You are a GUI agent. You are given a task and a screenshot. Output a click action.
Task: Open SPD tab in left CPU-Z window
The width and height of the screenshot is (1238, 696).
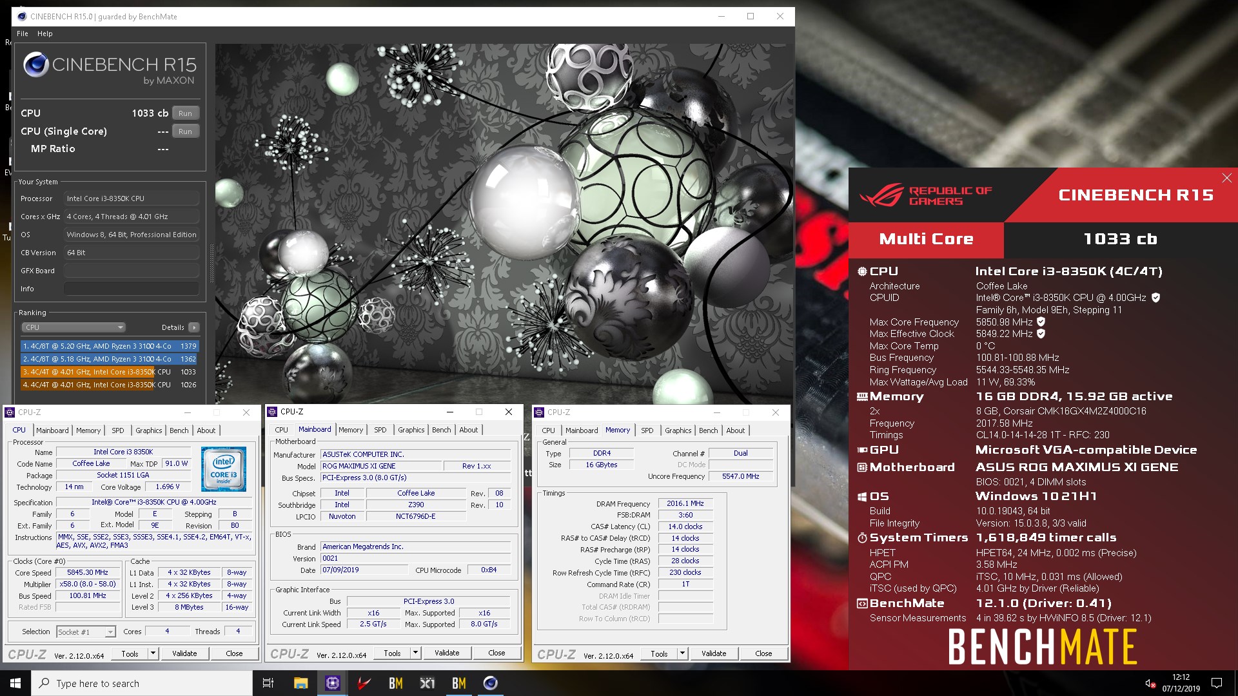click(x=118, y=430)
